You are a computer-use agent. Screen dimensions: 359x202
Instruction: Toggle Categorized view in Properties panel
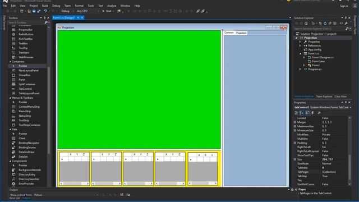[296, 113]
